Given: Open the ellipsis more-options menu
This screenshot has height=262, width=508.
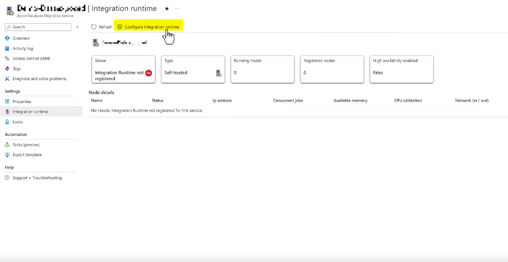Looking at the screenshot, I should click(x=176, y=8).
